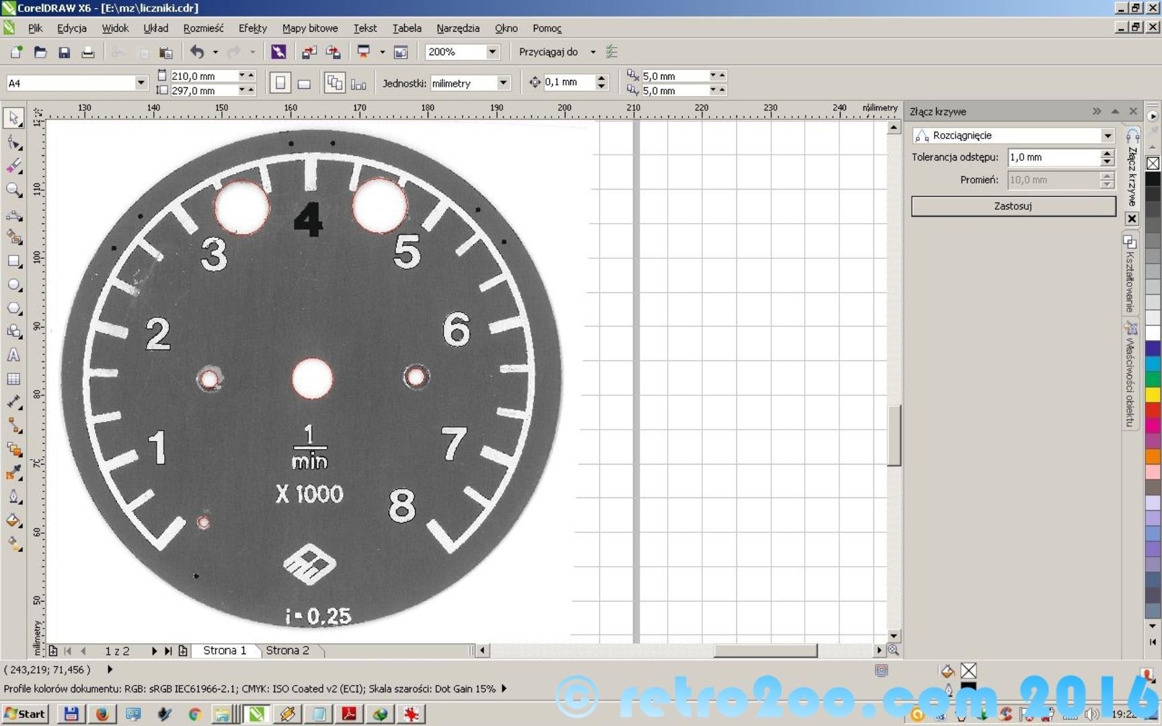Select the Text tool
The image size is (1162, 726).
pos(13,355)
